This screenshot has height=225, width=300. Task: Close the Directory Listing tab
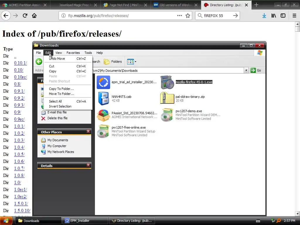coord(246,5)
